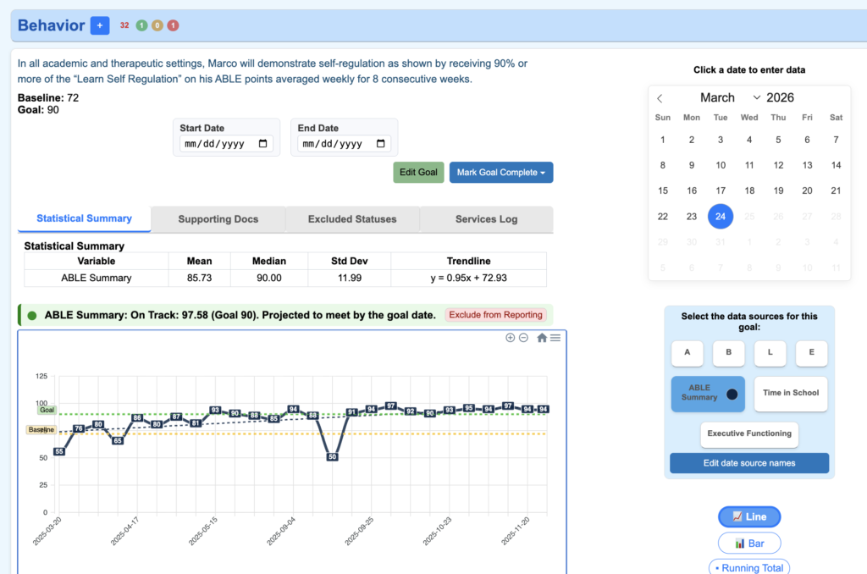Select March 24 on the calendar
Screen dimensions: 867x574
point(721,216)
